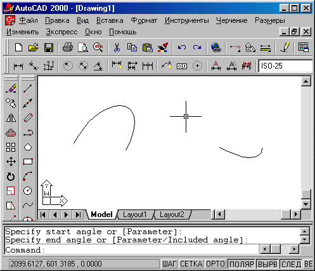Open the Инструменты menu

pyautogui.click(x=187, y=20)
